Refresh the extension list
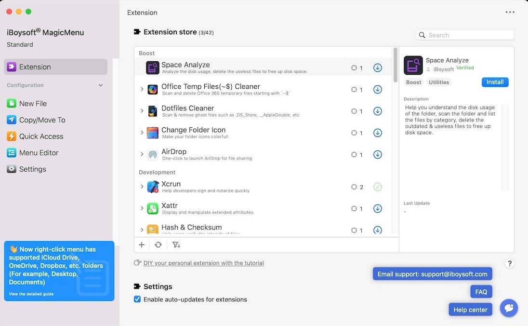The height and width of the screenshot is (326, 528). [x=158, y=245]
